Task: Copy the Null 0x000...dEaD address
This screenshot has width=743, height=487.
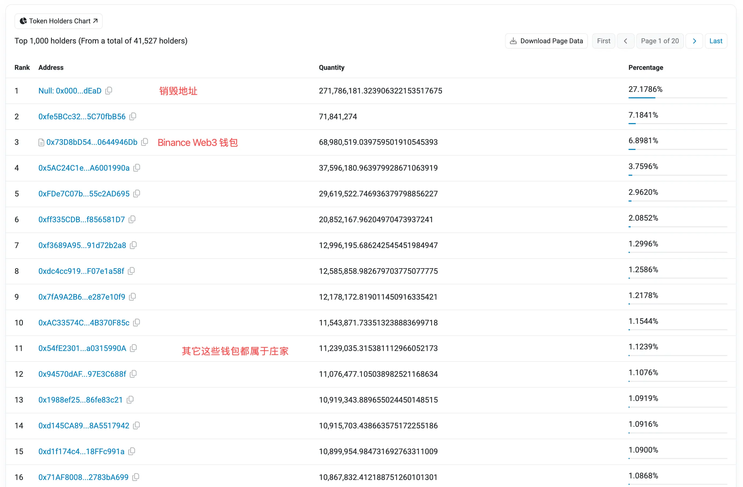Action: [x=109, y=91]
